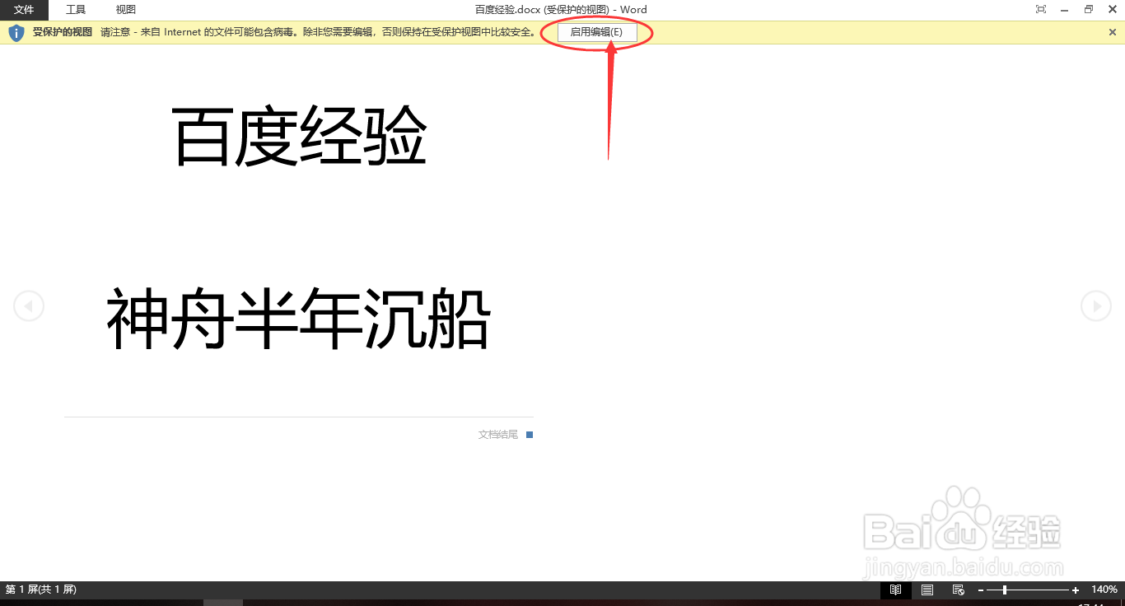Click the protected view shield icon
1125x606 pixels.
(16, 32)
